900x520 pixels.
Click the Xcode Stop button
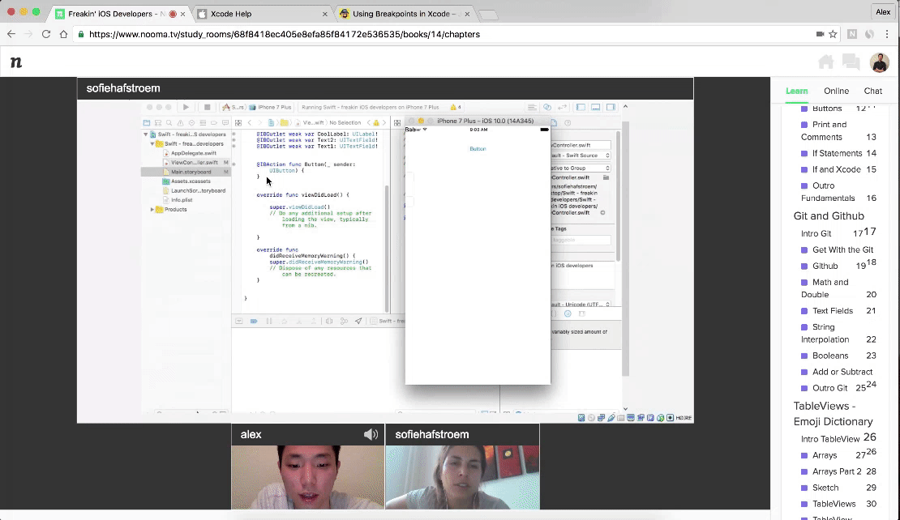208,107
